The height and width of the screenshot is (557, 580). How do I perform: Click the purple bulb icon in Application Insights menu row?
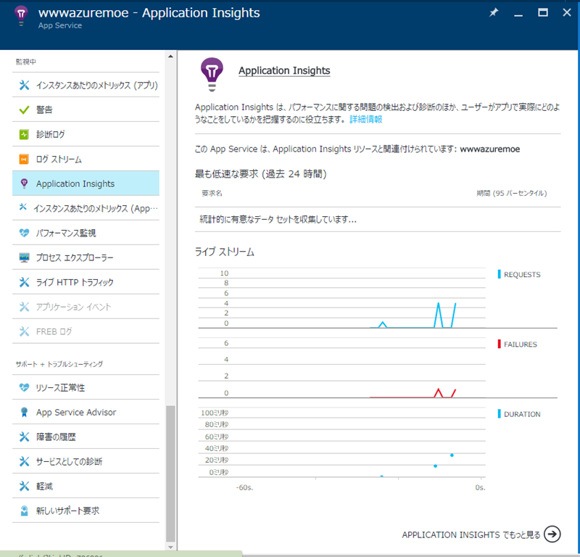(24, 183)
